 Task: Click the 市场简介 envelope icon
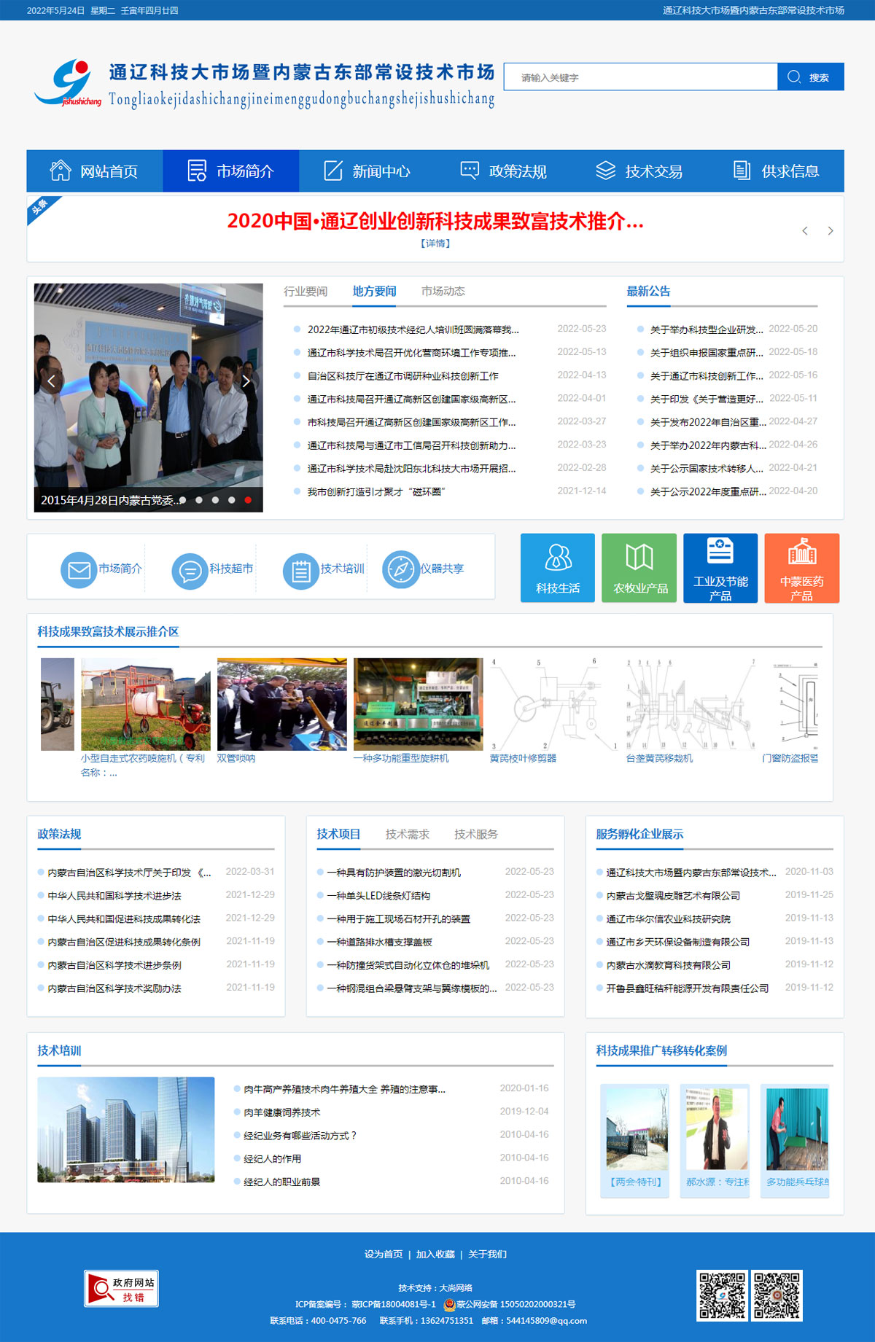pos(78,570)
